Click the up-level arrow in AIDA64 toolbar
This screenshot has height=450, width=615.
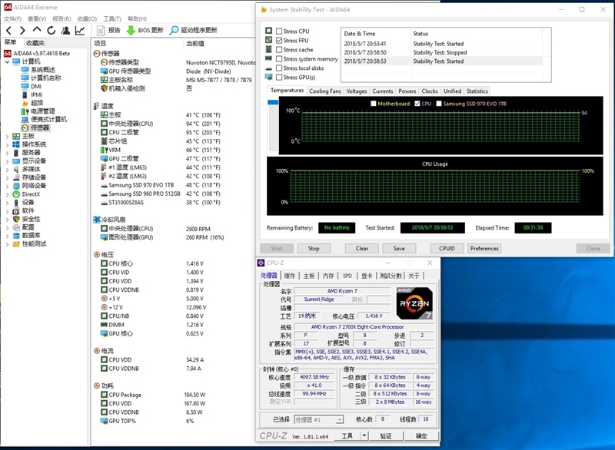point(37,29)
